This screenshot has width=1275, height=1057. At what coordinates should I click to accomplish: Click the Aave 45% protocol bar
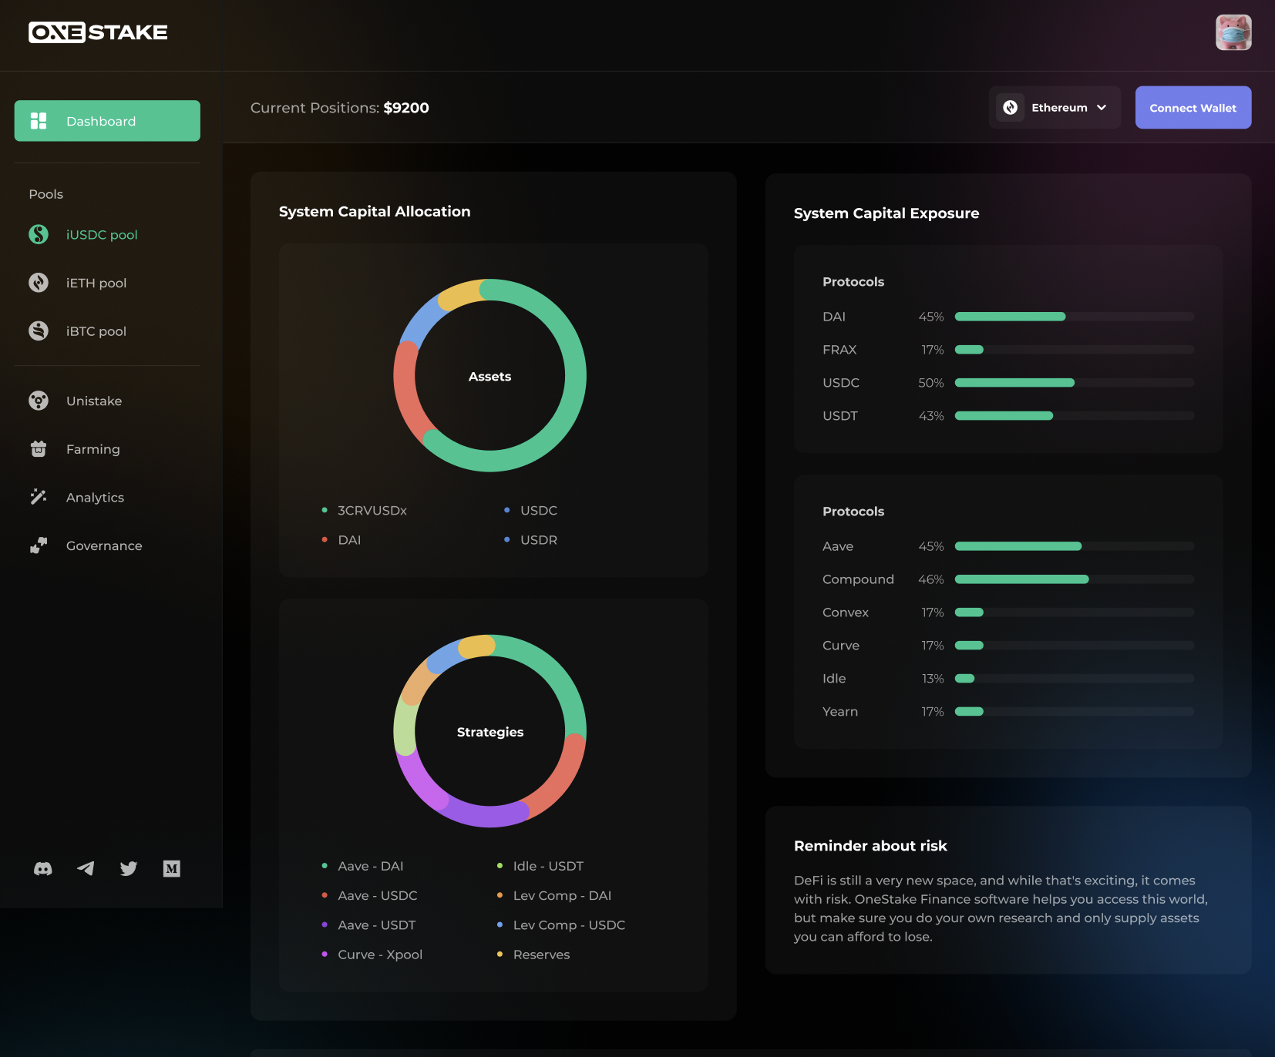(x=1075, y=546)
